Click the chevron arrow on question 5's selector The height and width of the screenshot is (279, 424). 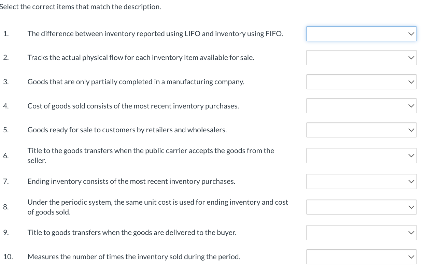pos(411,130)
